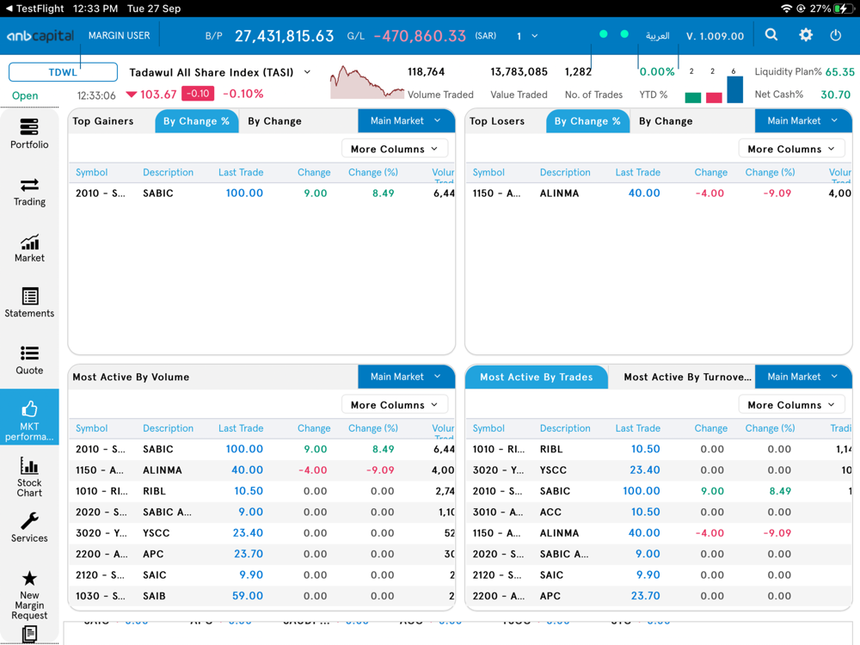Sort Top Losers by Description column
The image size is (860, 645).
(x=565, y=172)
